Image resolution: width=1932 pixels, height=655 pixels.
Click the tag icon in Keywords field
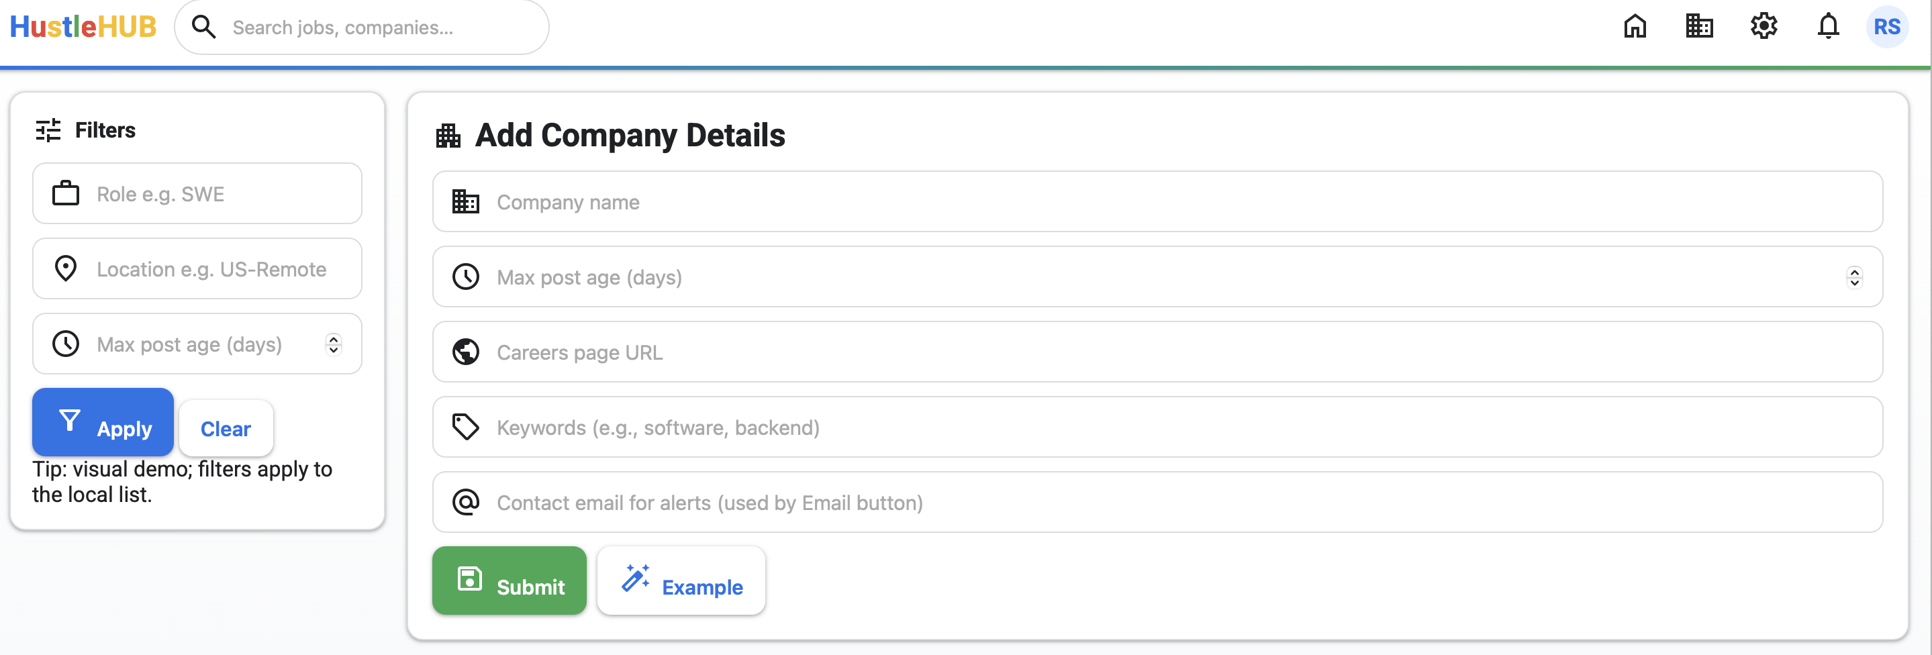click(466, 426)
